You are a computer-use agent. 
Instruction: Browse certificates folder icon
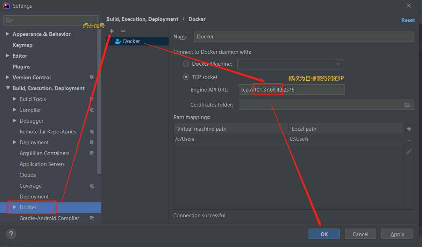click(407, 105)
